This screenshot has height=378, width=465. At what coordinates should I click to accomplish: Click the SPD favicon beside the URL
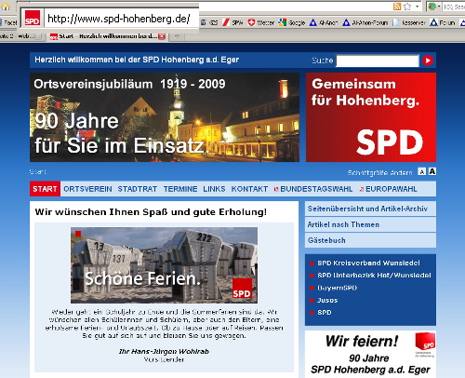[x=32, y=19]
